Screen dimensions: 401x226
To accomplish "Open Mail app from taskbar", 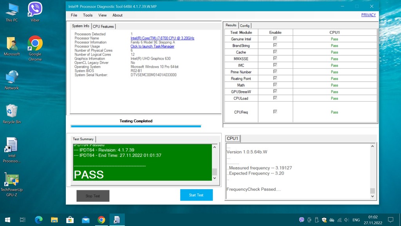I will (86, 220).
